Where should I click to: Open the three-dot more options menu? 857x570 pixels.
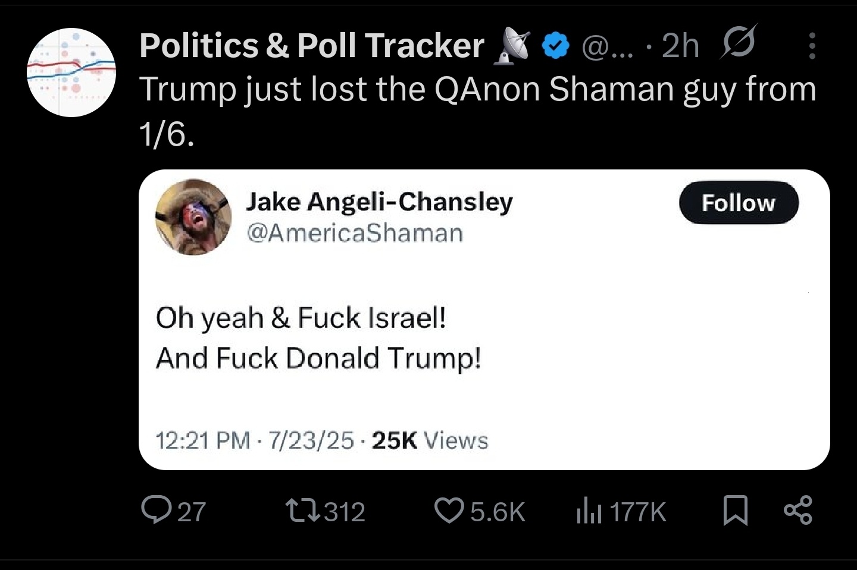click(812, 46)
